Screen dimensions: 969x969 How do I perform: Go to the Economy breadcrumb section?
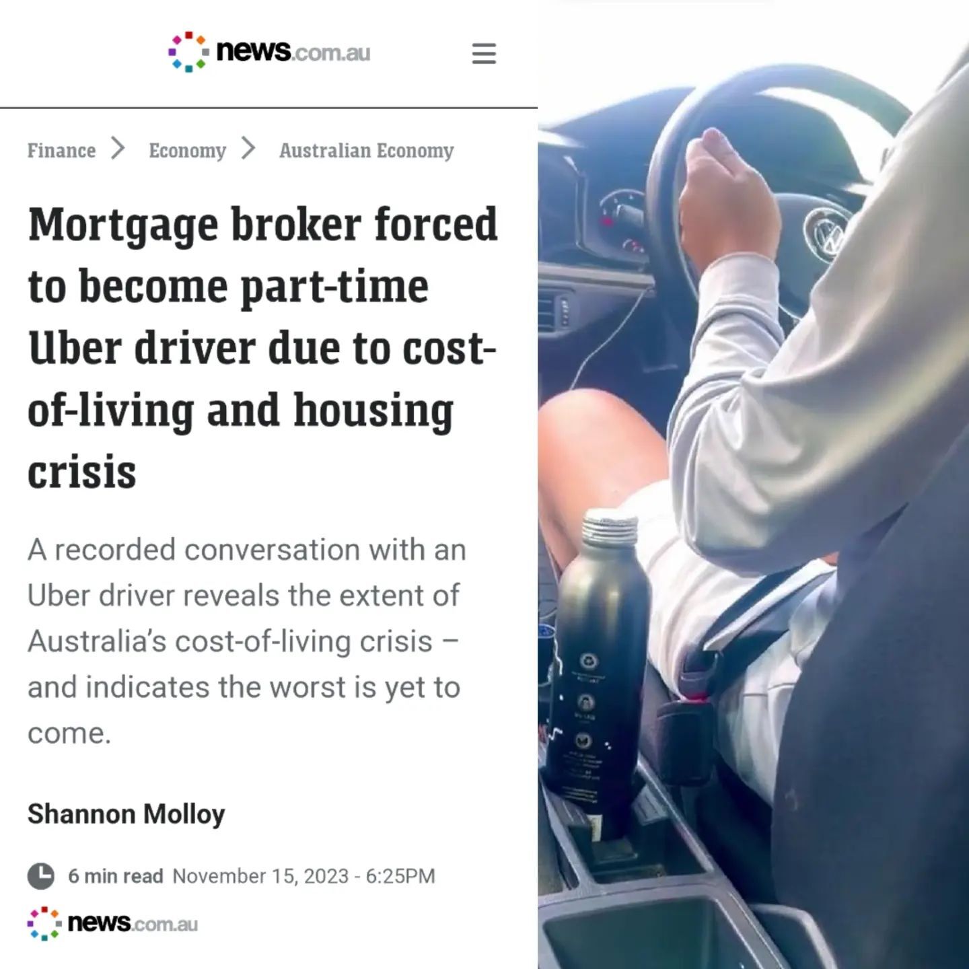coord(187,150)
